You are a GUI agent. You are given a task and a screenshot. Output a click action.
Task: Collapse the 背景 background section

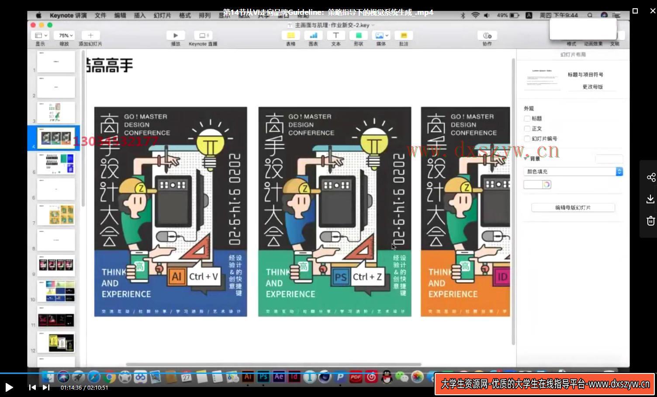(526, 159)
